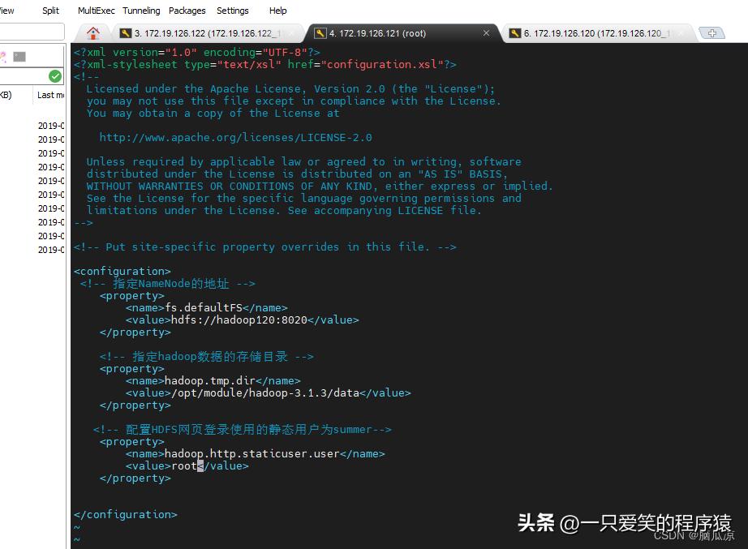Click the Split menu item
Viewport: 748px width, 549px height.
tap(50, 11)
